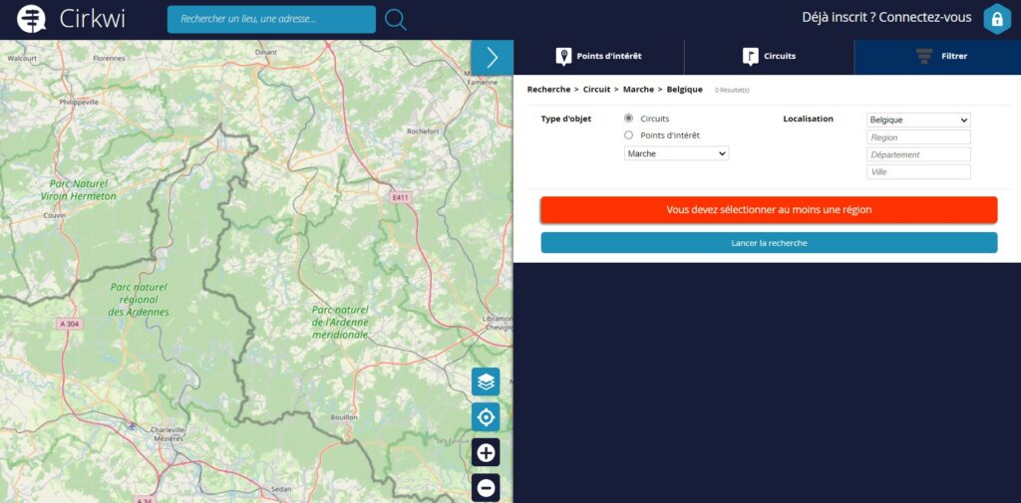This screenshot has width=1021, height=503.
Task: Click the place search input box
Action: tap(271, 20)
